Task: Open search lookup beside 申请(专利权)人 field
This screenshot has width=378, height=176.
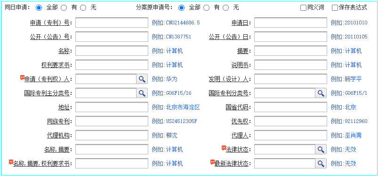Action: 142,79
